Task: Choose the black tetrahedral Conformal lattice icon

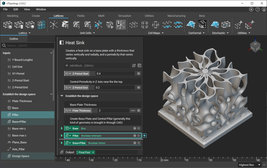Action: tap(202, 25)
